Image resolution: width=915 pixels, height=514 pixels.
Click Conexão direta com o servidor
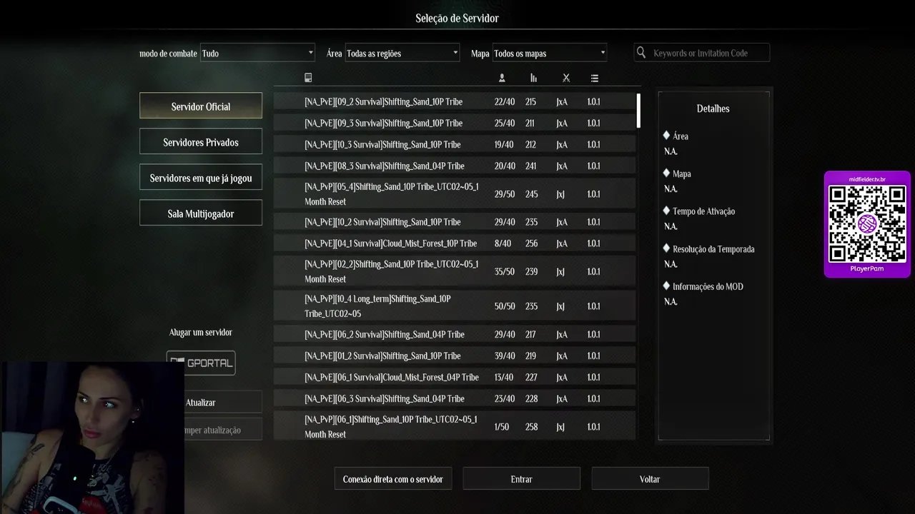pyautogui.click(x=392, y=479)
